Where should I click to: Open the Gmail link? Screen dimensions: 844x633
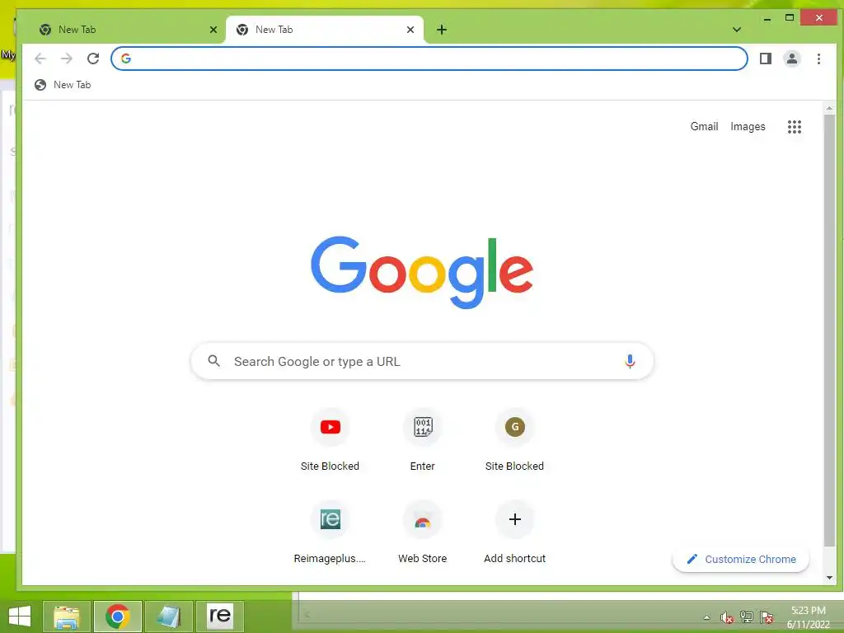704,126
